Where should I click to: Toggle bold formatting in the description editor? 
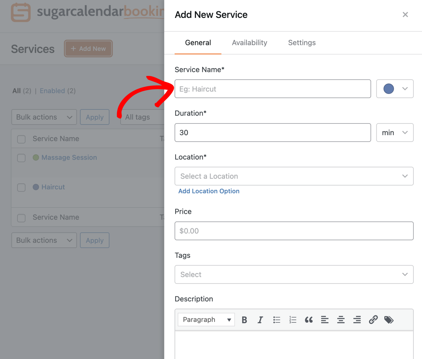[x=244, y=320]
